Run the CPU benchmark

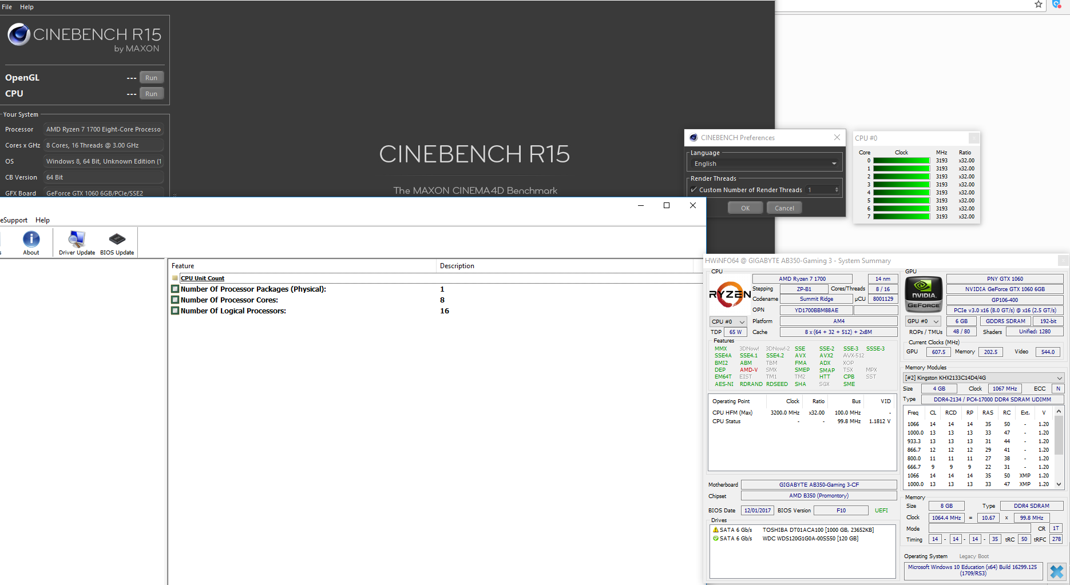(x=152, y=94)
